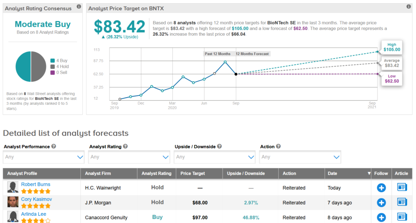This screenshot has height=223, width=416.
Task: Click Moderate Buy consensus heading
Action: point(42,24)
